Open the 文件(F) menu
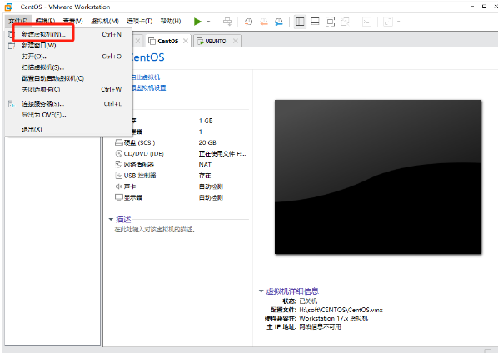The height and width of the screenshot is (353, 498). coord(18,22)
